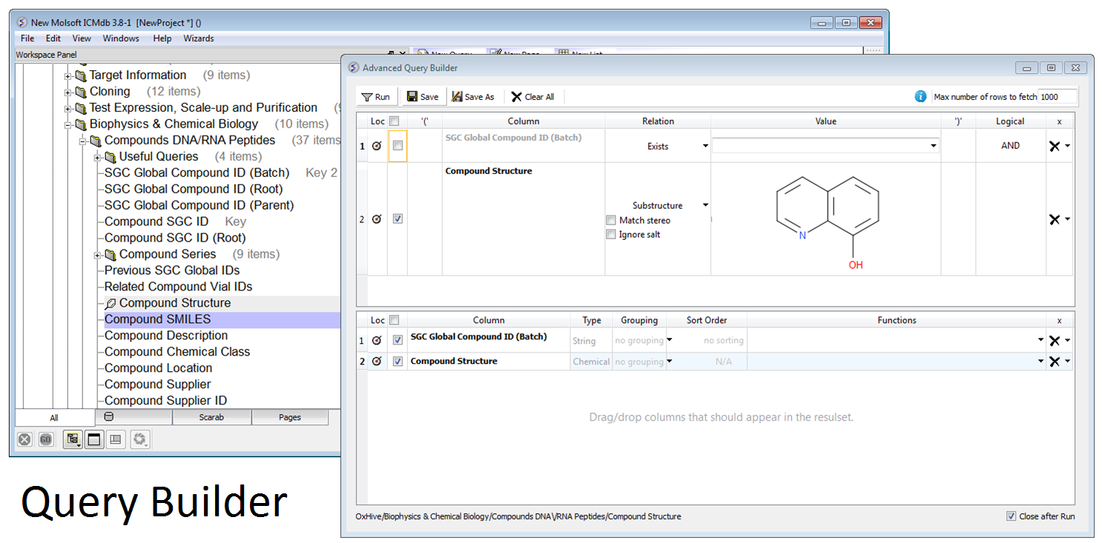This screenshot has width=1102, height=543.
Task: Toggle the header checkbox in conditions table
Action: click(x=395, y=121)
